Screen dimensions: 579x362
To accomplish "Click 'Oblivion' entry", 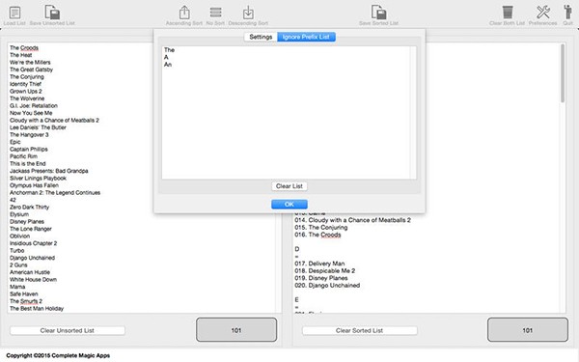I will click(20, 237).
